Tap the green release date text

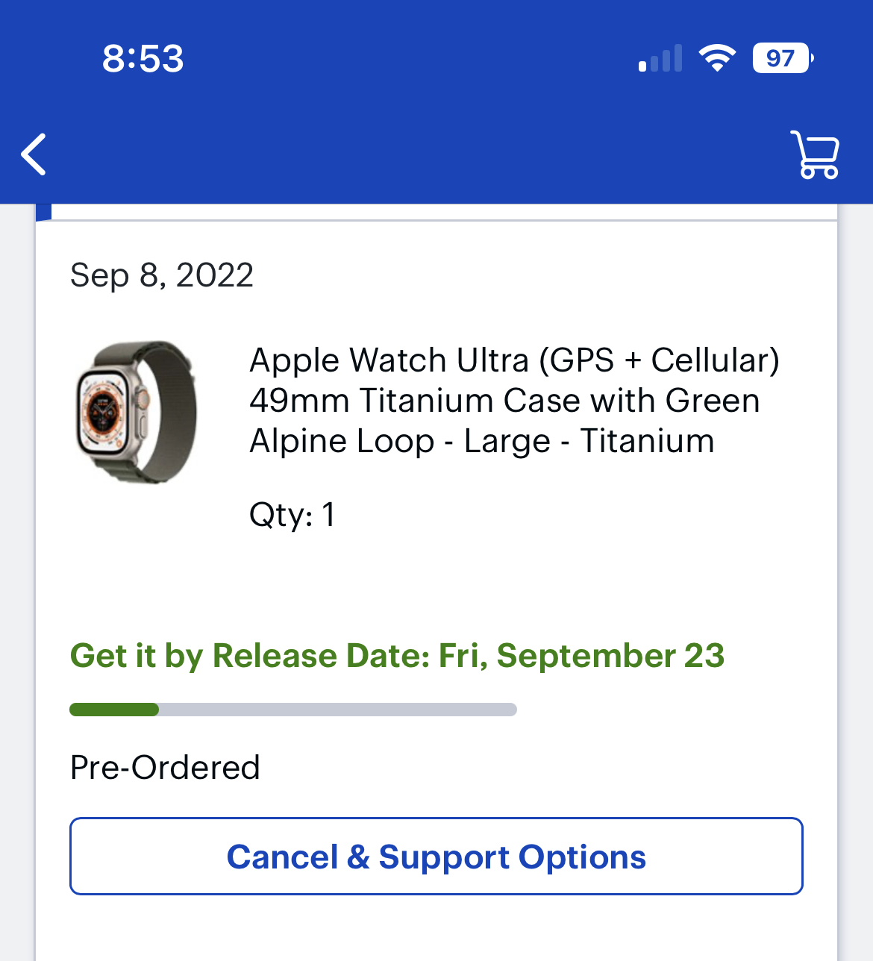pyautogui.click(x=397, y=656)
